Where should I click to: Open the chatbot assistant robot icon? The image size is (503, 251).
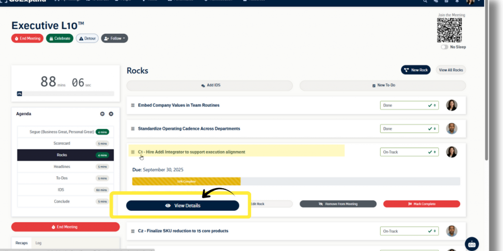(472, 244)
